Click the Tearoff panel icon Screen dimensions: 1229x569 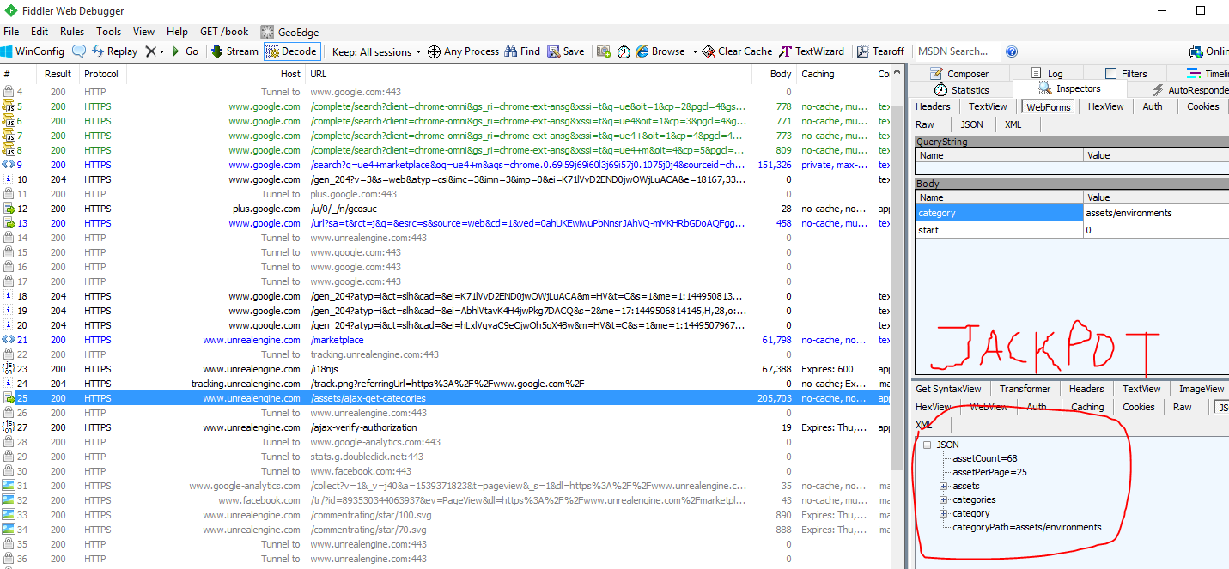[x=879, y=51]
